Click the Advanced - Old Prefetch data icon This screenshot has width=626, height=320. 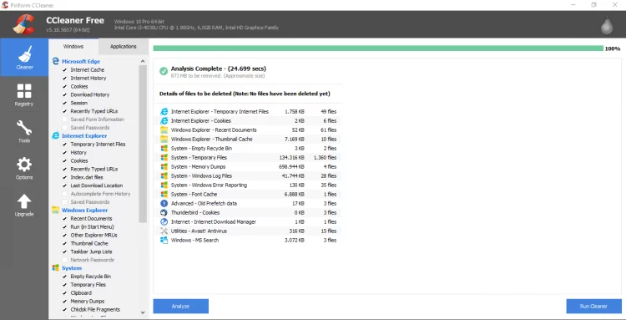[x=164, y=203]
